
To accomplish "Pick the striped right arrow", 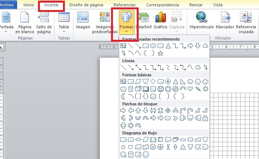I will [x=153, y=118].
